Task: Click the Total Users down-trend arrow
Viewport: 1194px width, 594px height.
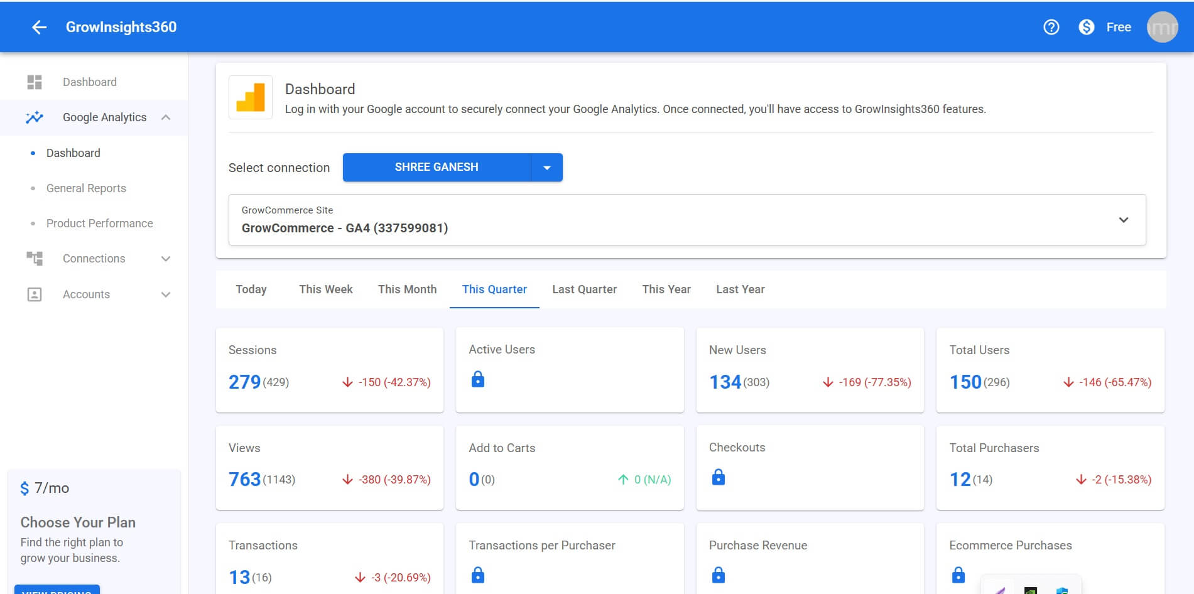Action: [x=1068, y=382]
